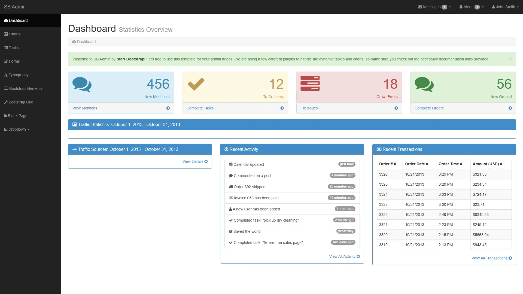The image size is (523, 294).
Task: Click the 2:13 PM time cell
Action: [453, 245]
